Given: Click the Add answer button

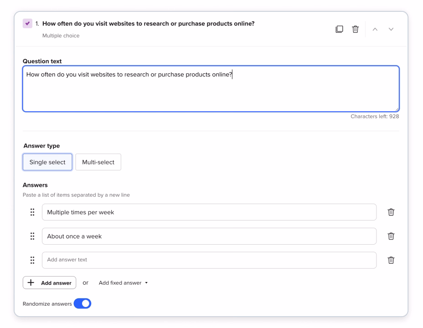Looking at the screenshot, I should pos(49,283).
